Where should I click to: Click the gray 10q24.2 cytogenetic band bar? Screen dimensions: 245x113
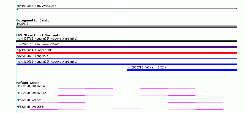[127, 27]
